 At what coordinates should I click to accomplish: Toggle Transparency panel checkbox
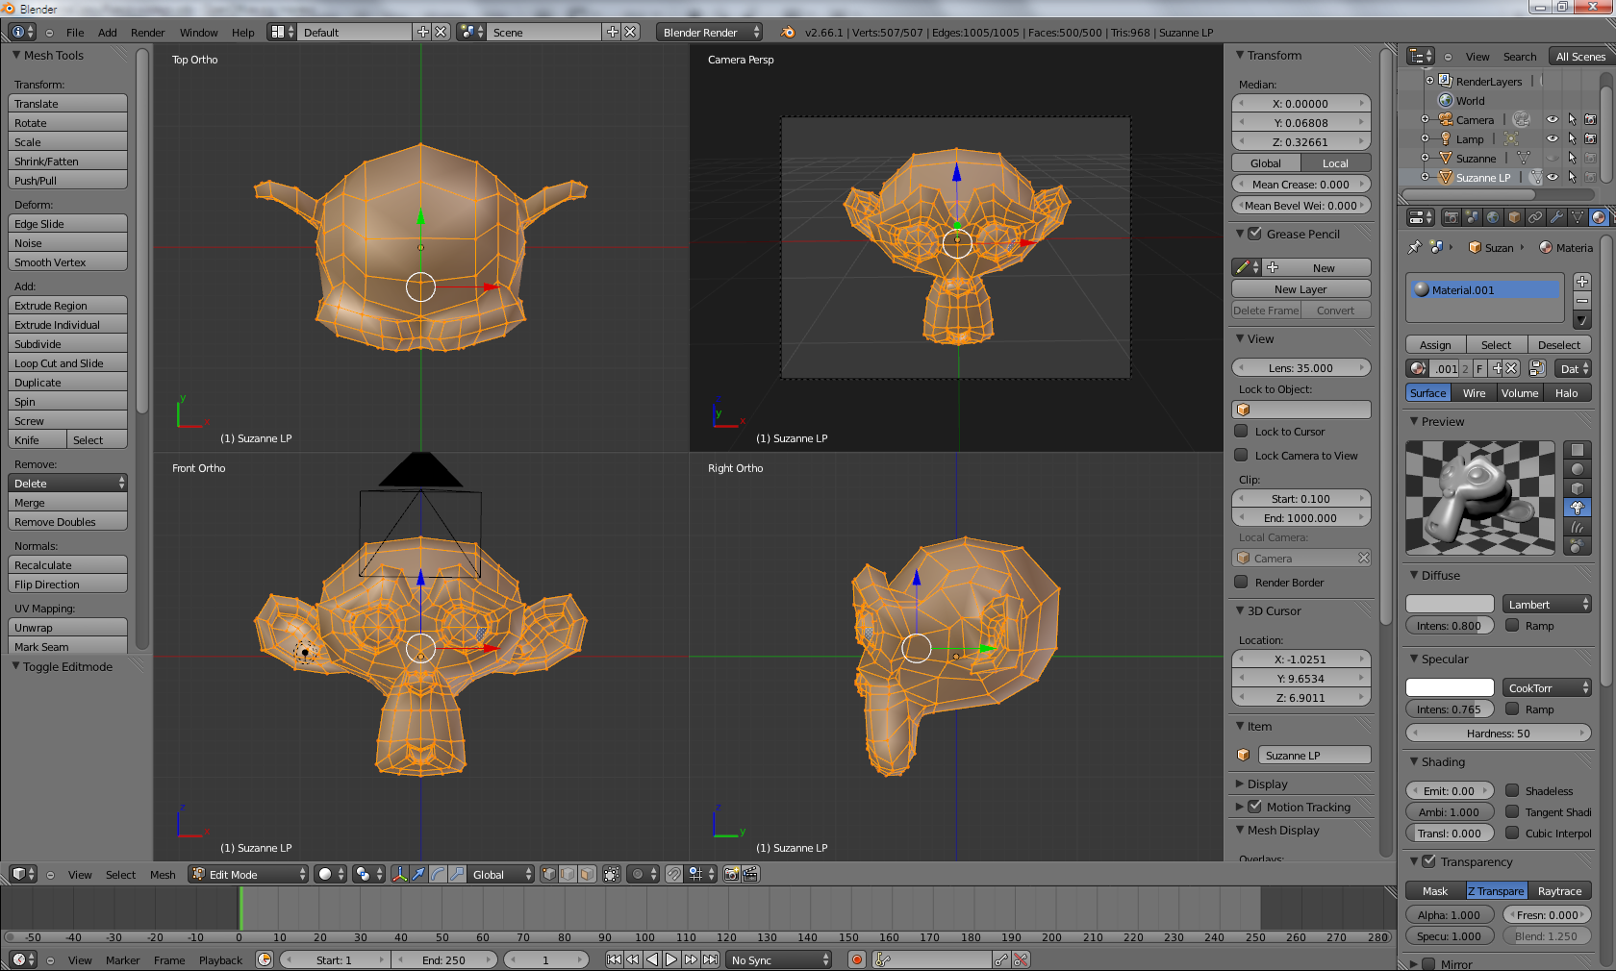(x=1428, y=861)
